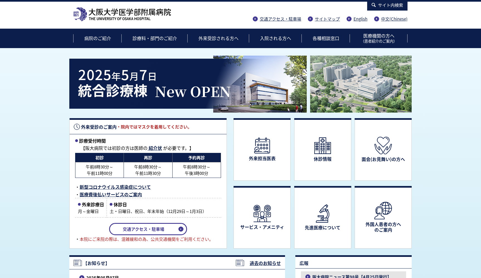Viewport: 481px width, 278px height.
Task: Open the 中文(Chinese) page
Action: tap(394, 19)
